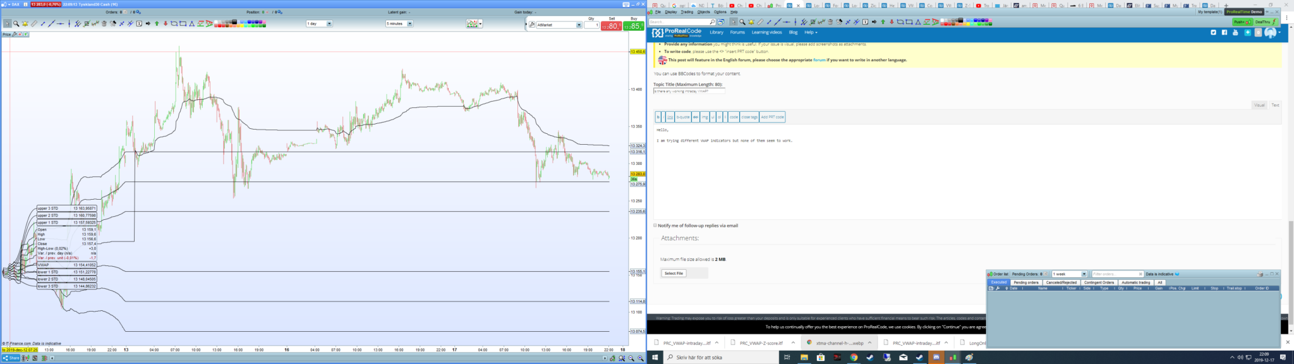The height and width of the screenshot is (364, 1294).
Task: Select the horizontal line tool in DAX chart toolbar
Action: [x=60, y=24]
